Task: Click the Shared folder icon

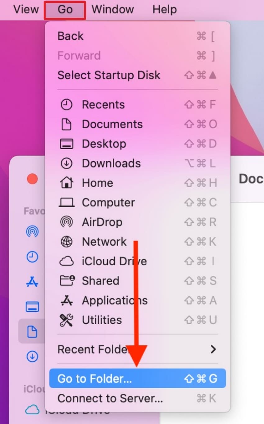Action: click(67, 281)
